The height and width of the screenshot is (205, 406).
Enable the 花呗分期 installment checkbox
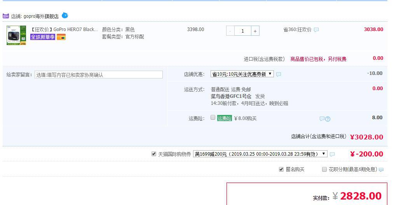click(324, 169)
